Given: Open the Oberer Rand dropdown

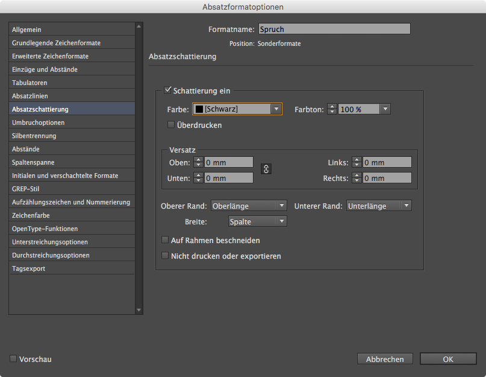Looking at the screenshot, I should tap(249, 206).
